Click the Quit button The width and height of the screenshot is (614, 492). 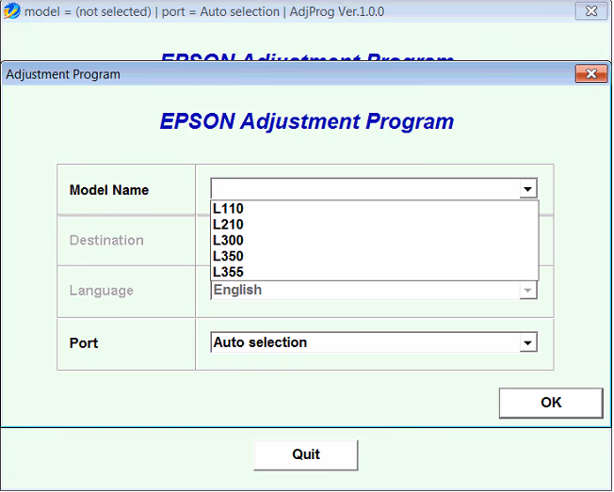(306, 455)
